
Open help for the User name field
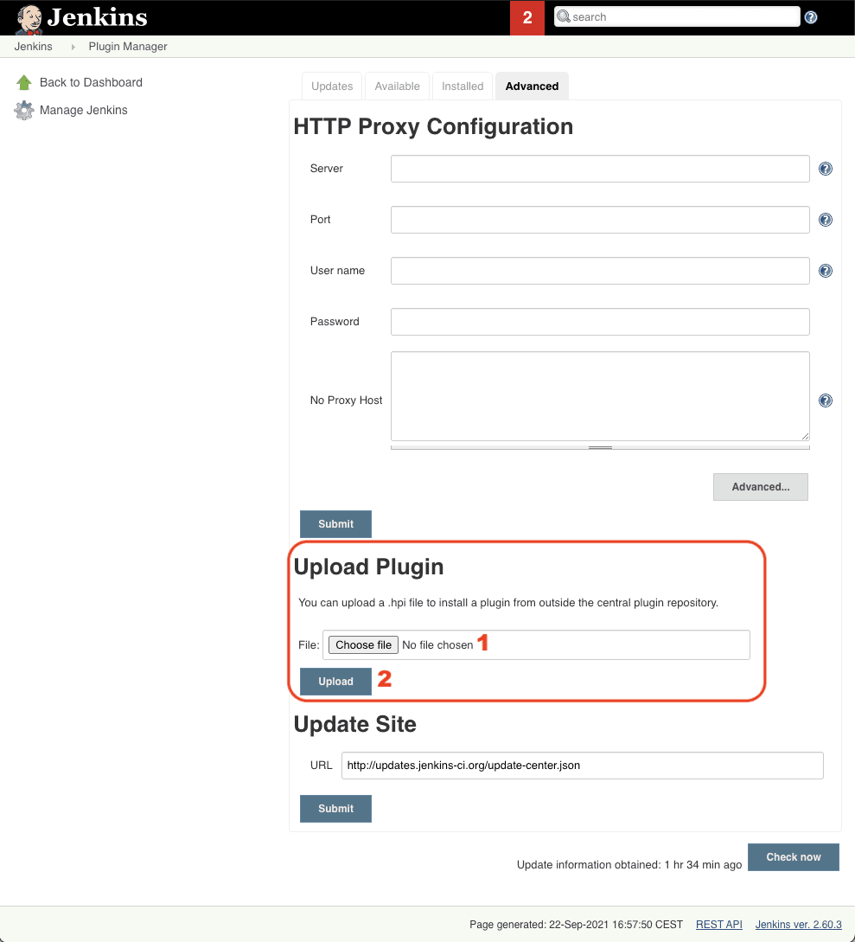(826, 271)
